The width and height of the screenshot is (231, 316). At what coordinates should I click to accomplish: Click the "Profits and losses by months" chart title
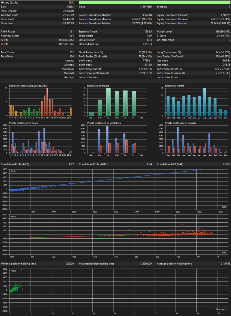(180, 123)
